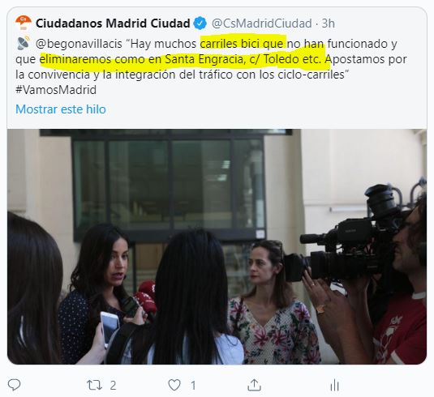Click the satellite antenna emoji

[x=24, y=43]
